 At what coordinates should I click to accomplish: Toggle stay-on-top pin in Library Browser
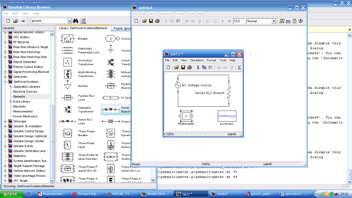coord(23,21)
